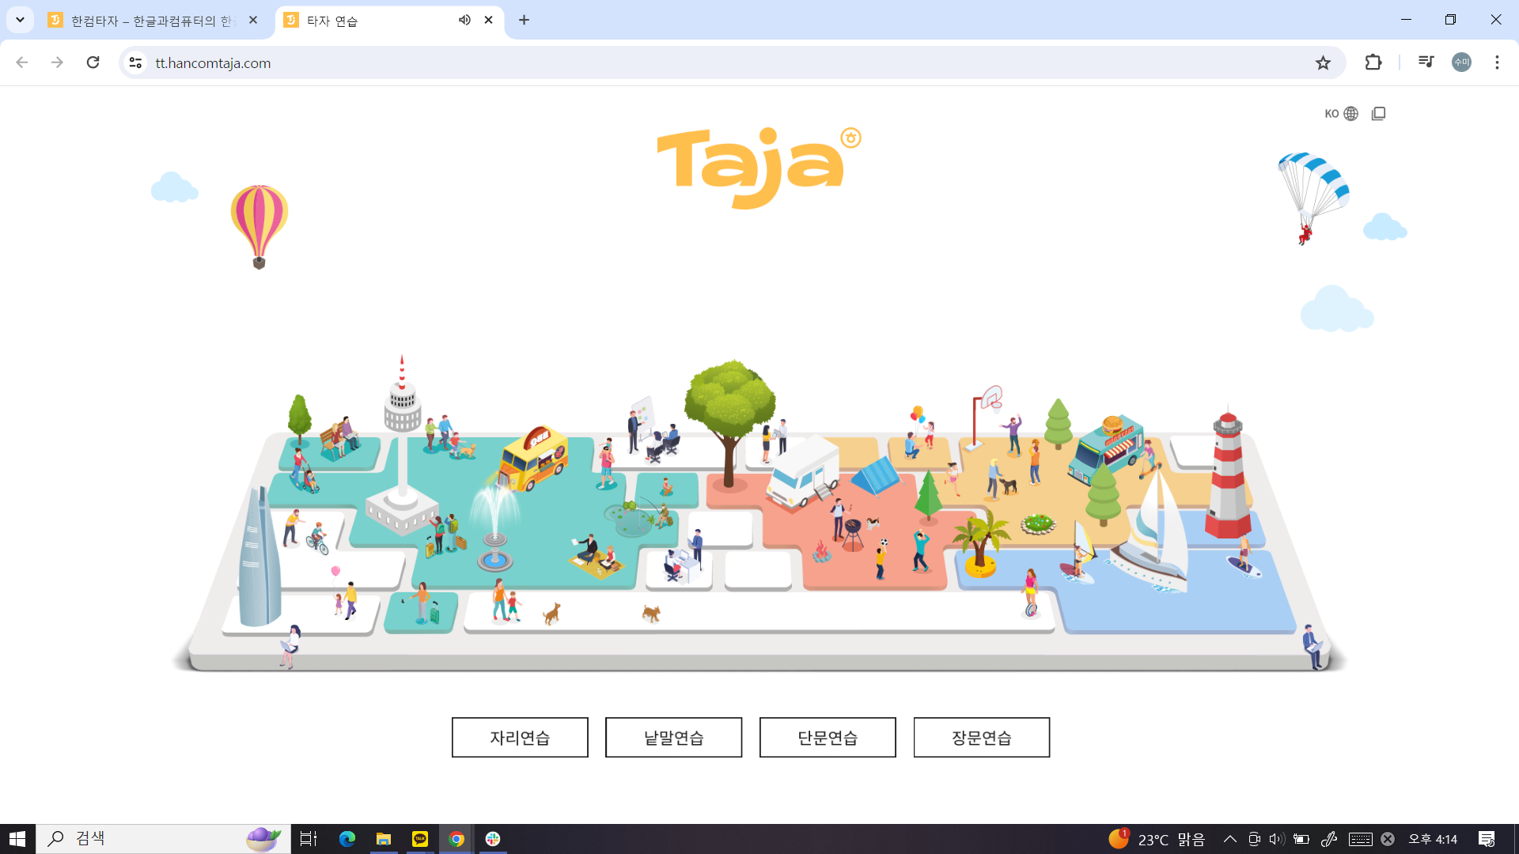Image resolution: width=1519 pixels, height=854 pixels.
Task: Bookmark this page with the star icon
Action: [x=1323, y=62]
